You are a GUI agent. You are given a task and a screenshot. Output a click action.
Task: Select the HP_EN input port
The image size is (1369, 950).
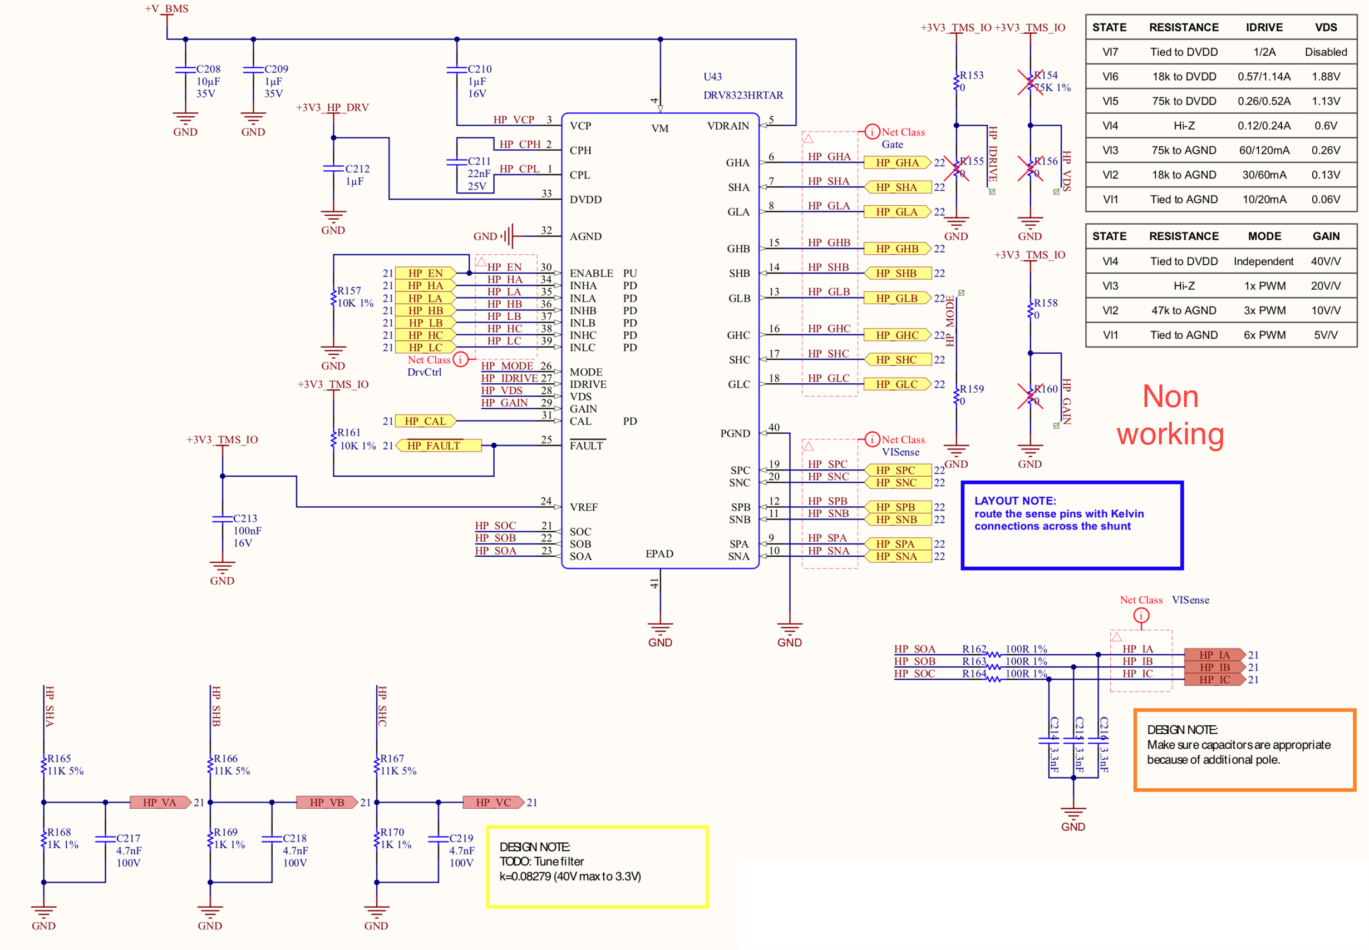[x=425, y=273]
